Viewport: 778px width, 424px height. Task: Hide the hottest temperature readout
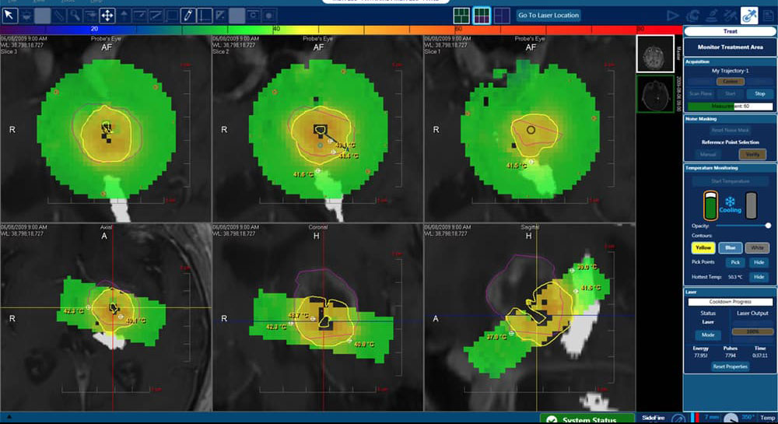pos(759,277)
